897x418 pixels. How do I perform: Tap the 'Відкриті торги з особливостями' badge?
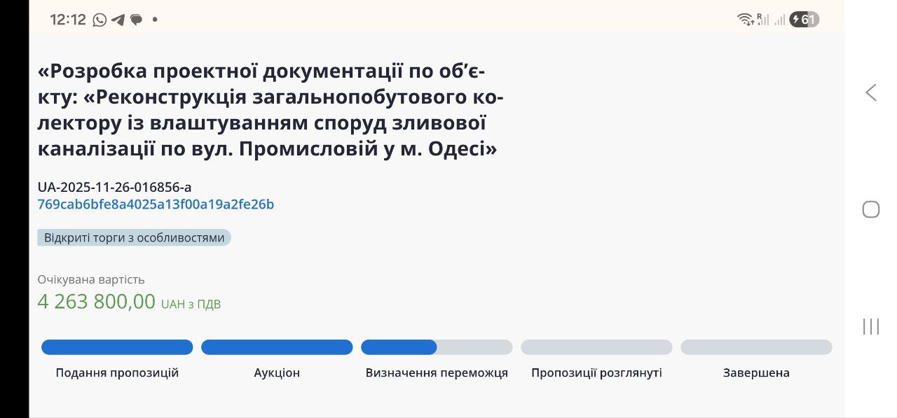(134, 237)
